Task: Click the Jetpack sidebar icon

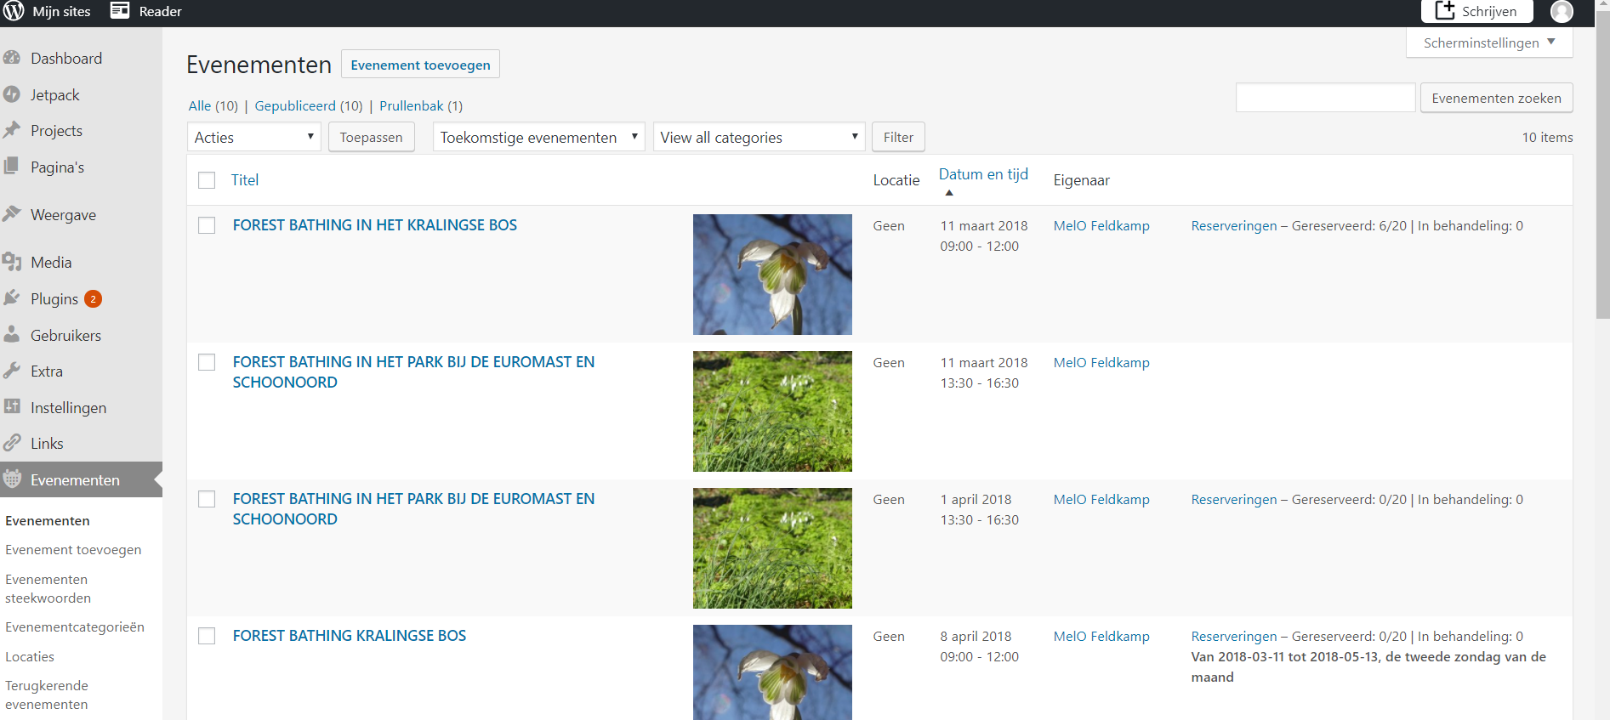Action: 12,94
